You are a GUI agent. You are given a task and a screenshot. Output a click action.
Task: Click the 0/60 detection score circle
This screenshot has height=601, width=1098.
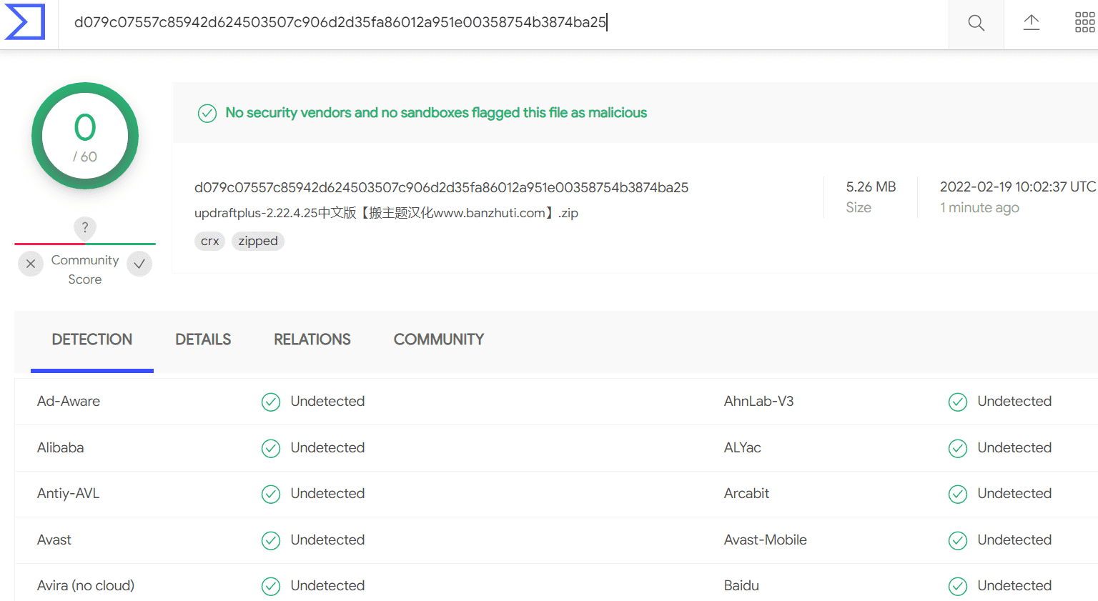click(x=85, y=136)
